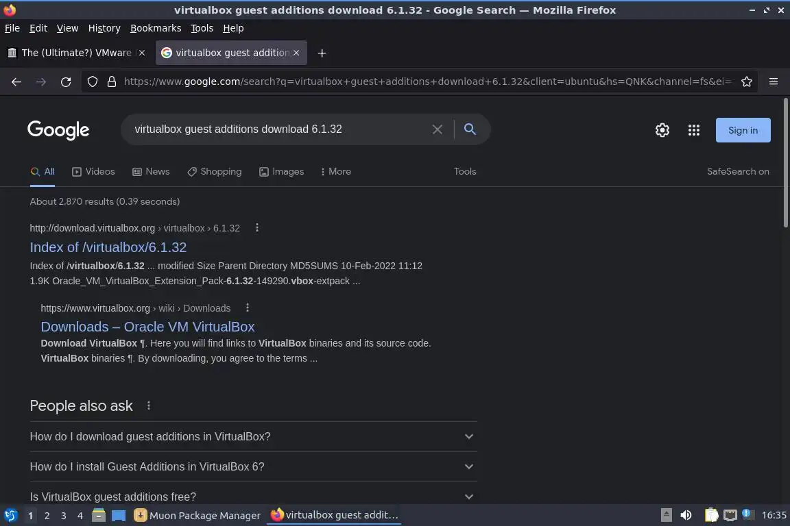This screenshot has width=790, height=526.
Task: Open the network tray icon
Action: point(730,516)
